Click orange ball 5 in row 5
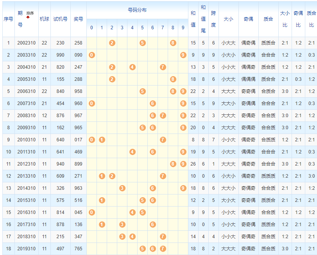The height and width of the screenshot is (255, 317). [143, 91]
